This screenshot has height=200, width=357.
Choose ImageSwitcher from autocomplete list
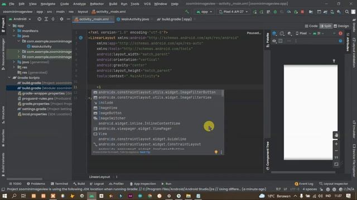(157, 118)
